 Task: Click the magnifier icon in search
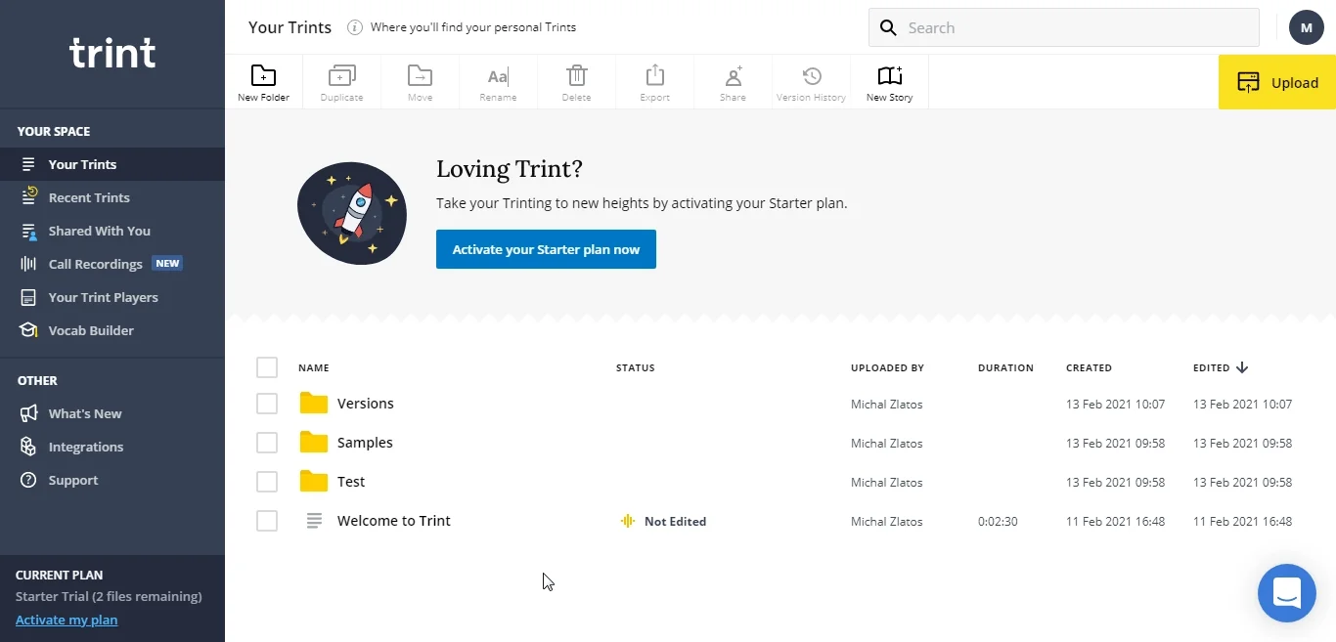pyautogui.click(x=888, y=27)
